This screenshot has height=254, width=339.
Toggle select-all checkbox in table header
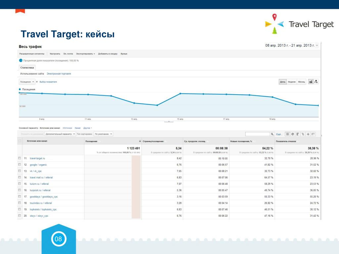20,141
